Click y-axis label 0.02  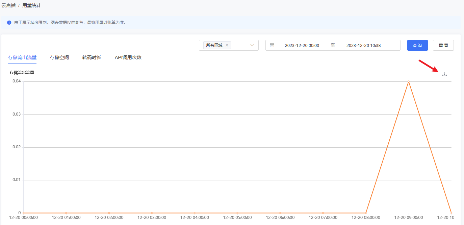click(x=17, y=147)
